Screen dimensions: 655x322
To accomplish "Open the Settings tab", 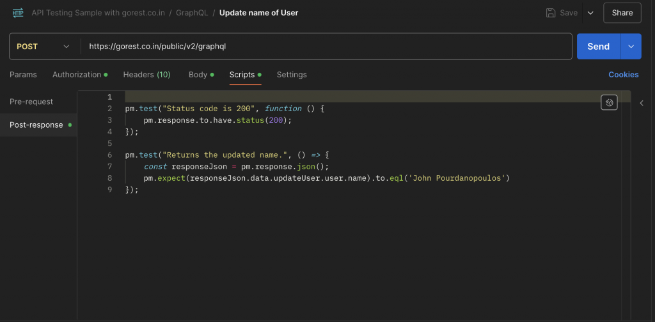I will click(x=292, y=75).
